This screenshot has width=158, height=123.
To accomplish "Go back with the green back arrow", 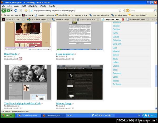I will pyautogui.click(x=4, y=10).
